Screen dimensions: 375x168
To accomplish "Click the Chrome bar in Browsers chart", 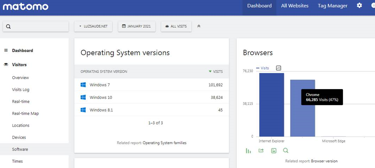I will [x=302, y=108].
